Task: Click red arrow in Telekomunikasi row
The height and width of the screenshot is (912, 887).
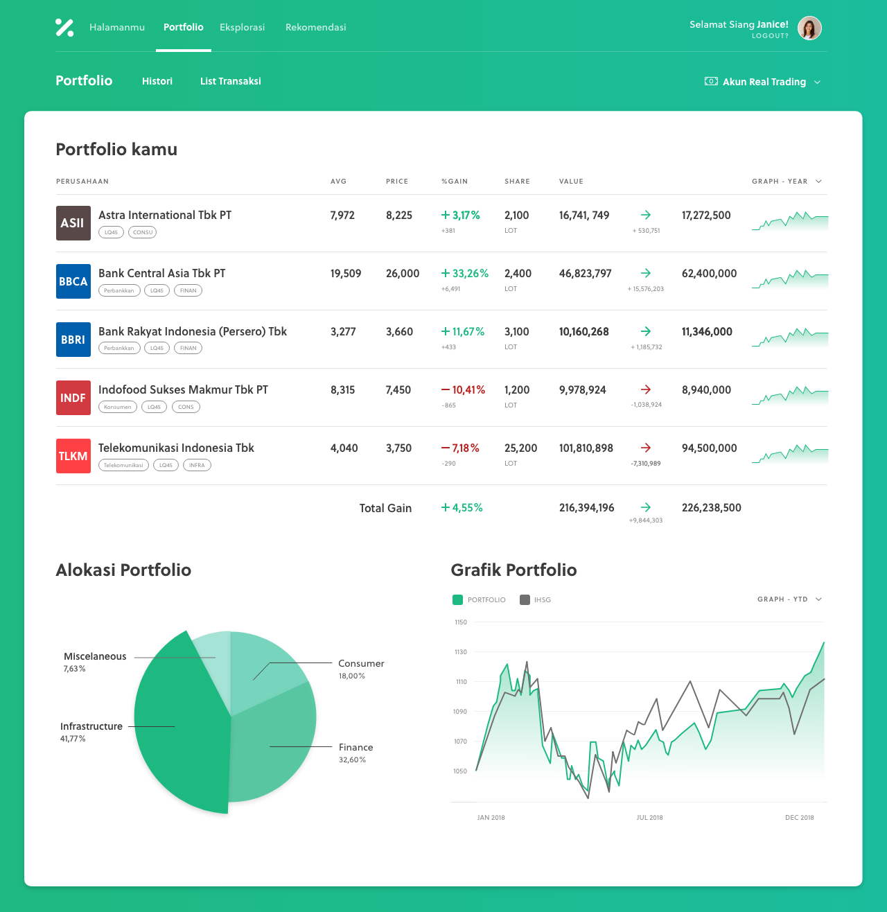Action: tap(646, 448)
